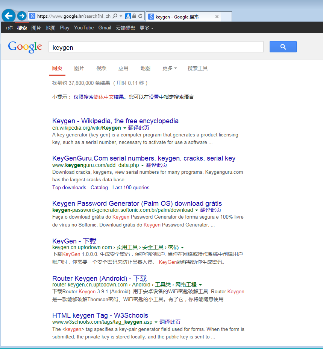Viewport: 323px width, 349px height.
Task: Open the 设置 link in the tip
Action: [x=154, y=97]
